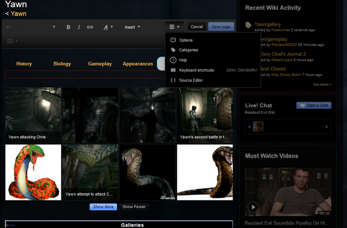Open user Forerunner's profile link
347x228 pixels.
click(x=281, y=30)
